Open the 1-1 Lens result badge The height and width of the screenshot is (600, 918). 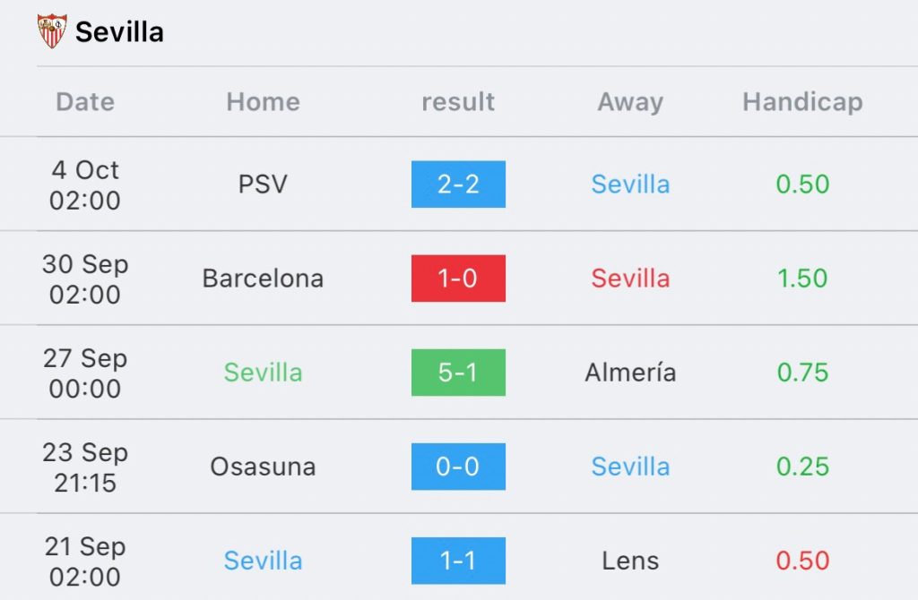[x=458, y=561]
